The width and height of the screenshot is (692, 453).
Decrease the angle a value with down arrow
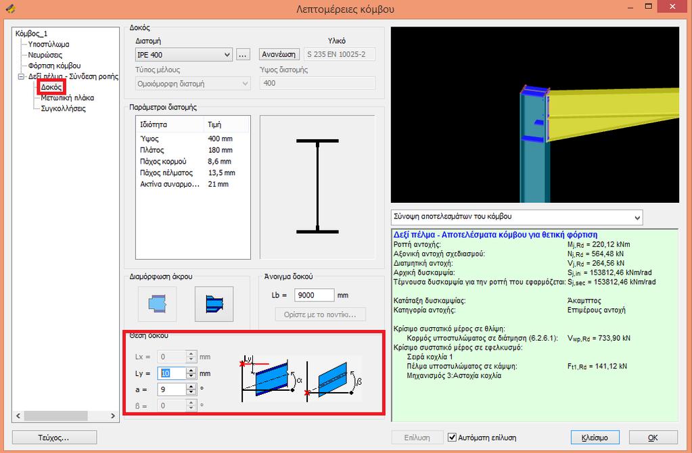click(191, 393)
